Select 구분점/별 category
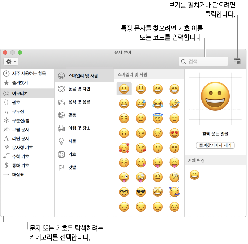Screen dimensions: 248x244 [27, 120]
